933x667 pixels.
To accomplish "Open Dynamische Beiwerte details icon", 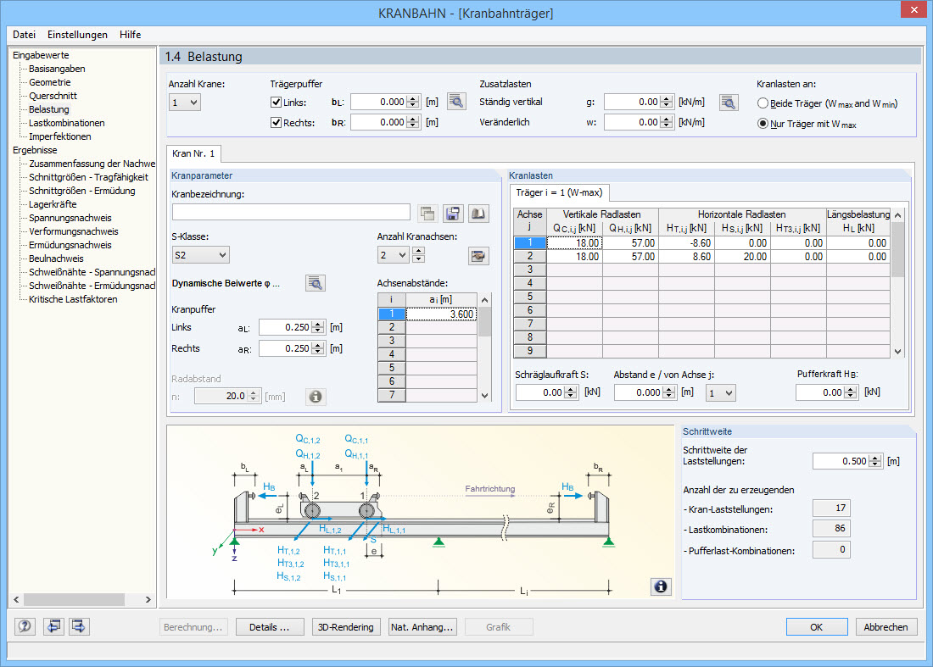I will pos(316,283).
